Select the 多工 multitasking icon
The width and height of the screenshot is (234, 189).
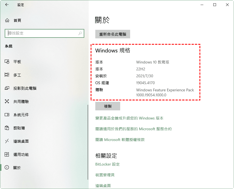pyautogui.click(x=7, y=75)
